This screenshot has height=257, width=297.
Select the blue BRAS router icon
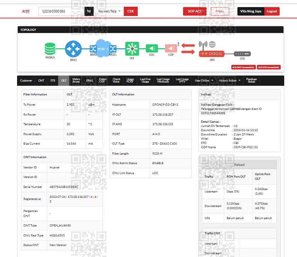click(x=73, y=49)
